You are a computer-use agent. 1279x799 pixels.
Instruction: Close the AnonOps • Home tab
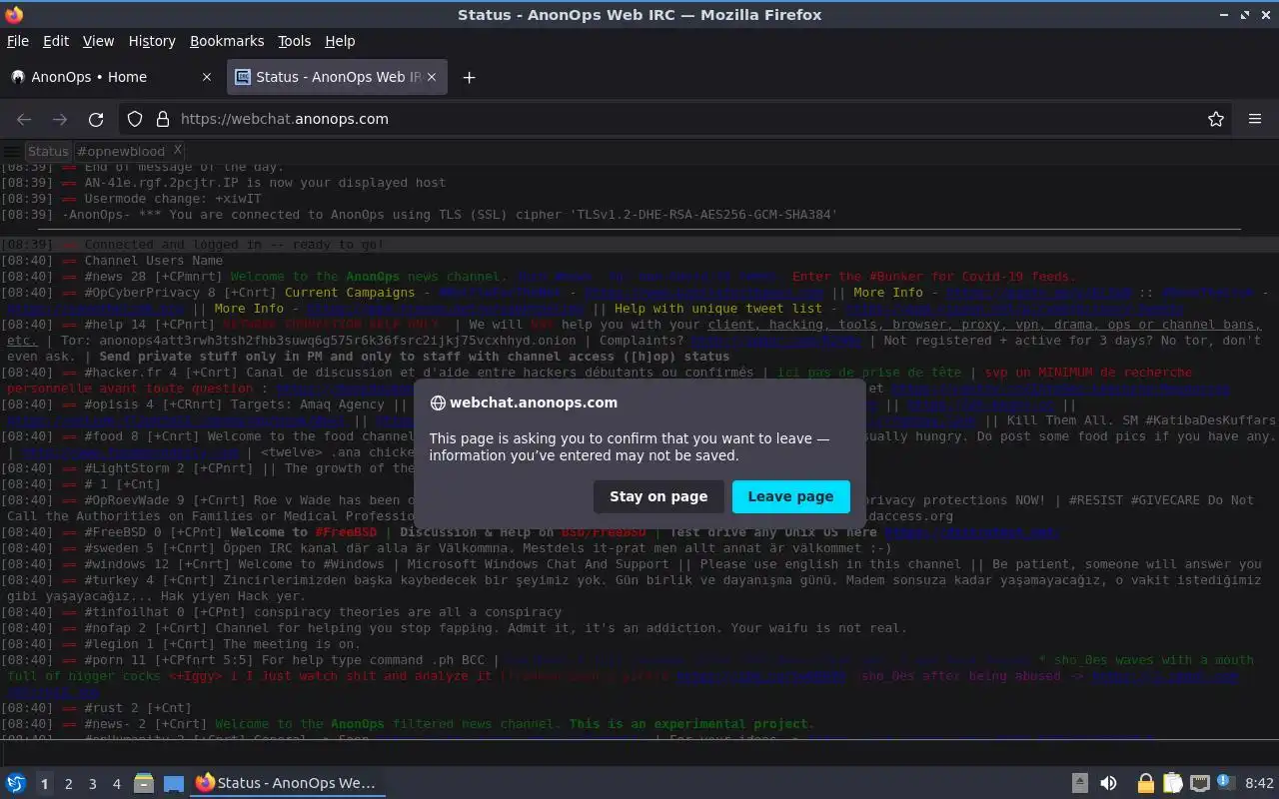click(x=207, y=77)
